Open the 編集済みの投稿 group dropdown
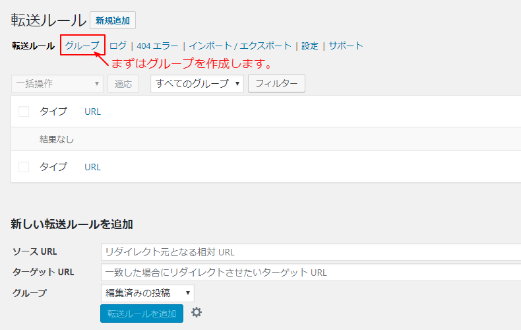 point(148,293)
